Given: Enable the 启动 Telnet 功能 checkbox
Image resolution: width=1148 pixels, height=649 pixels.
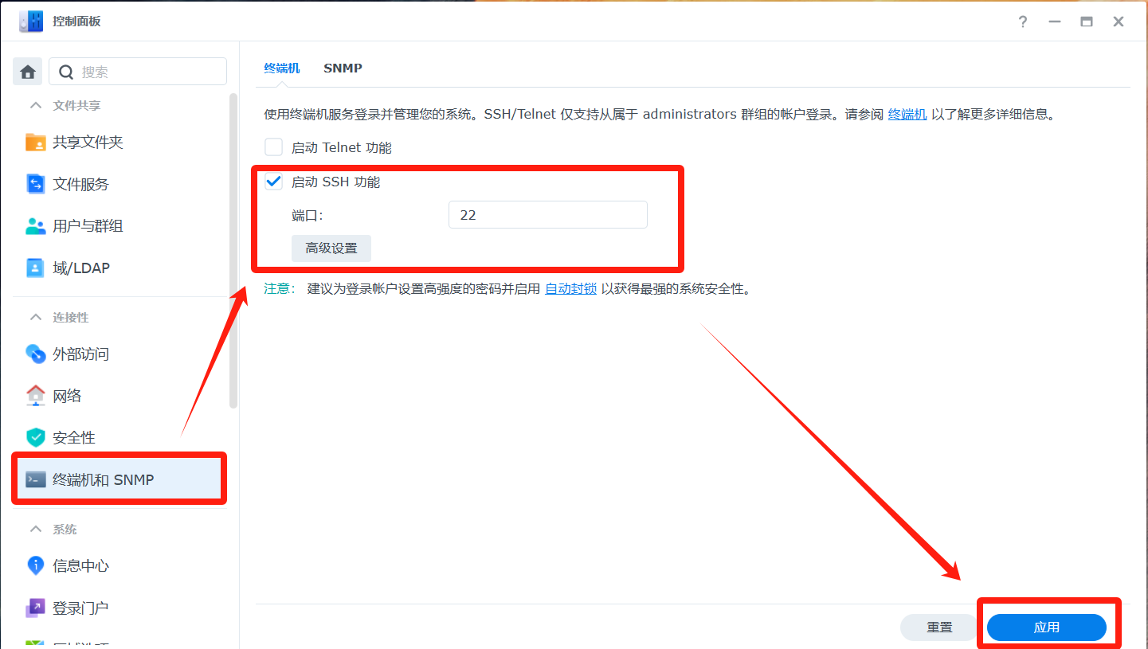Looking at the screenshot, I should click(x=274, y=147).
